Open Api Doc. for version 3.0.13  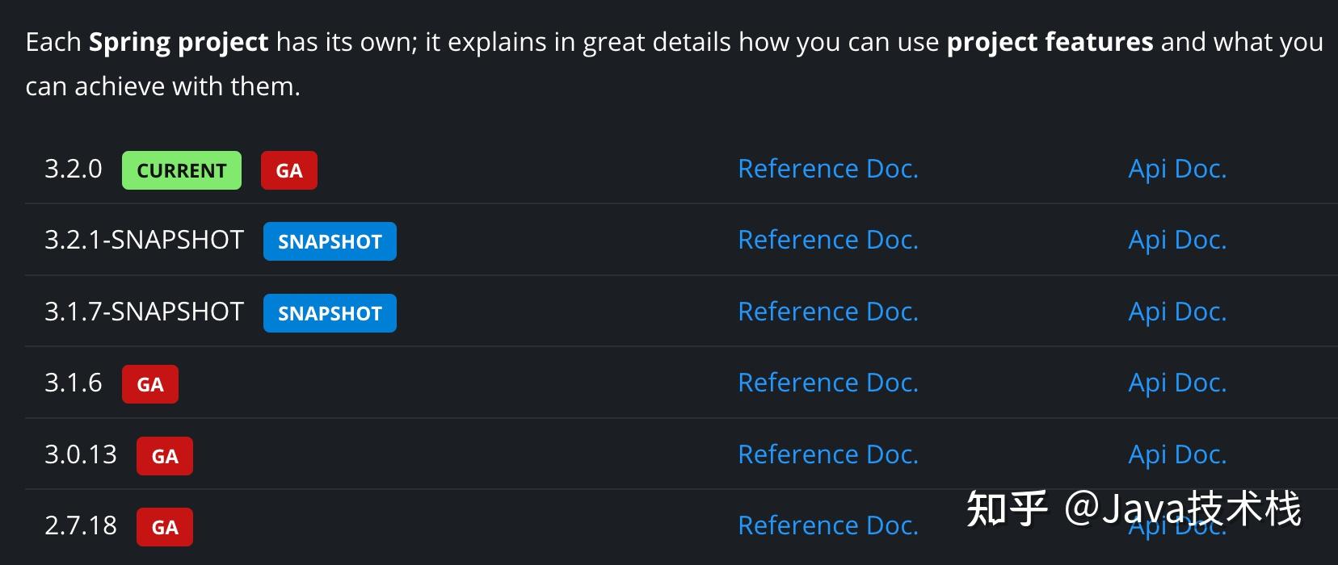1177,454
